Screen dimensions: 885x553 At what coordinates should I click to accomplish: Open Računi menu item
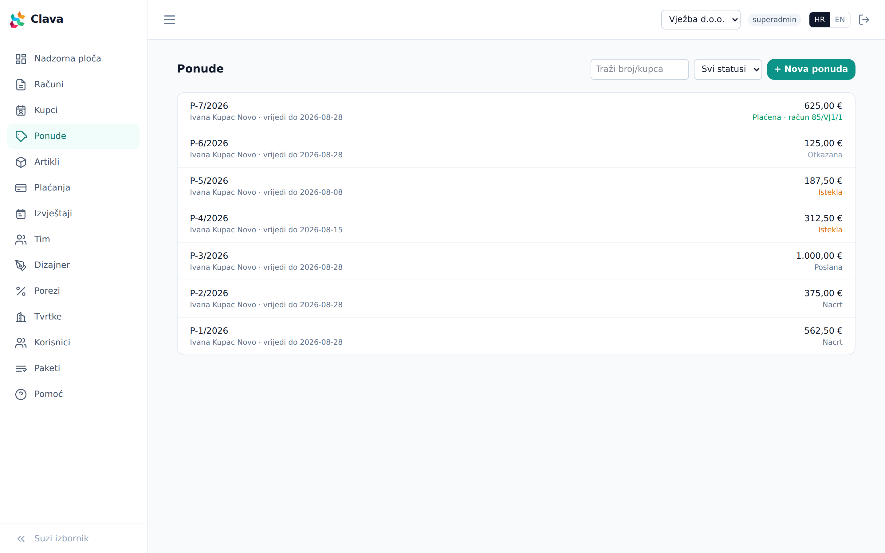[73, 84]
